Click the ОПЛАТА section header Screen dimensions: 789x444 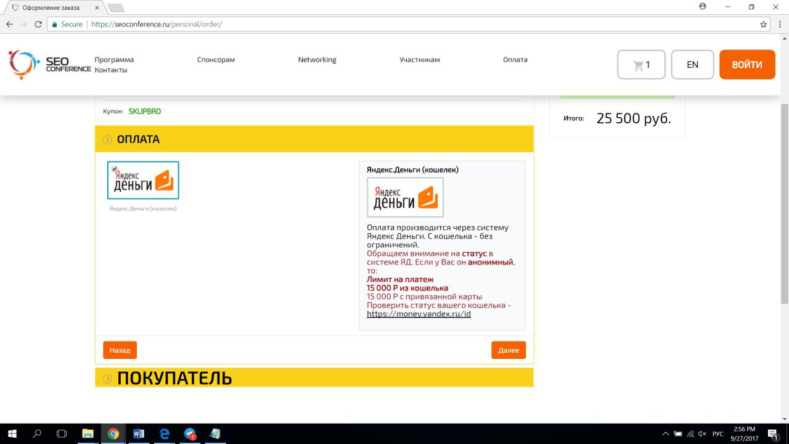[314, 139]
